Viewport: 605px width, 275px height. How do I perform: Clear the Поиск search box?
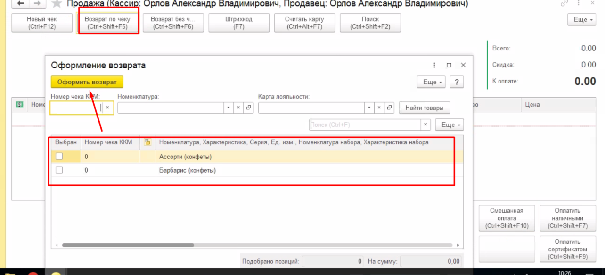pyautogui.click(x=425, y=125)
